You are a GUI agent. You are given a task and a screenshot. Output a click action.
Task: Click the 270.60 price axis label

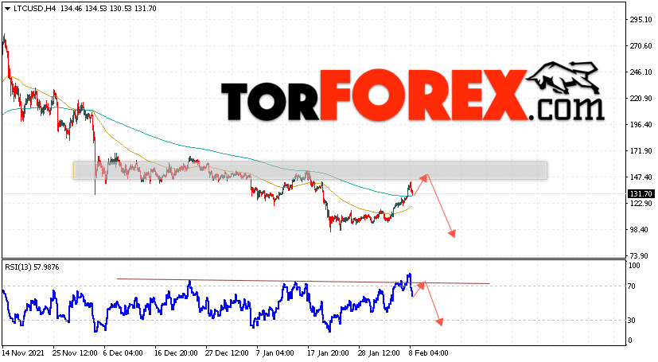(x=640, y=45)
